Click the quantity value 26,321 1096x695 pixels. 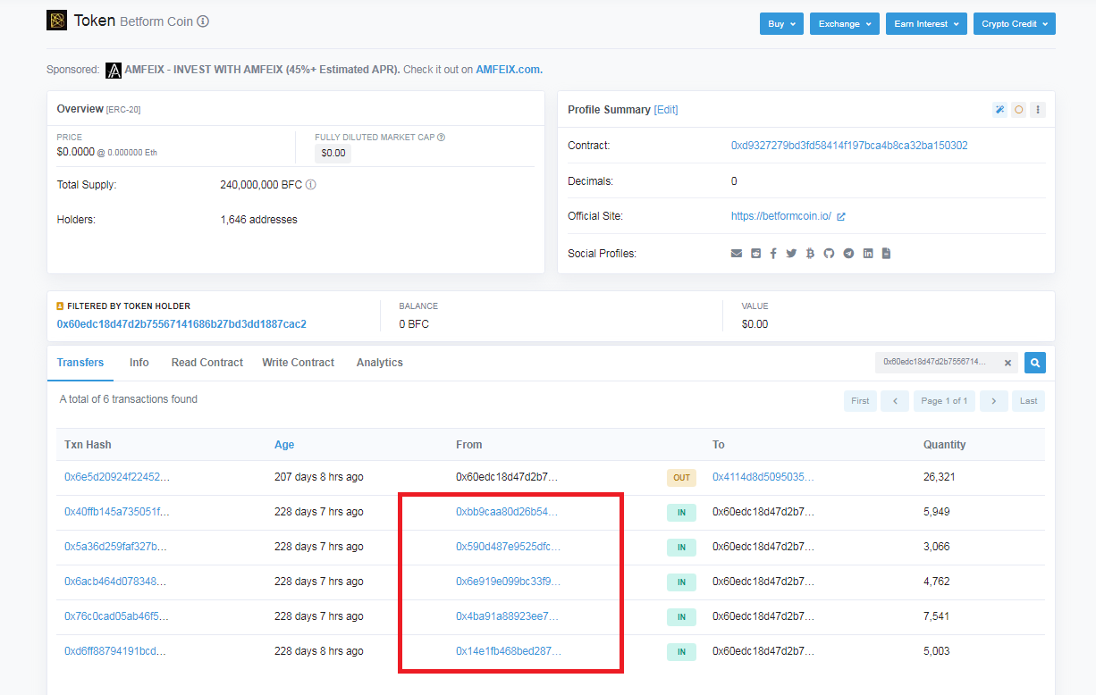click(x=939, y=477)
